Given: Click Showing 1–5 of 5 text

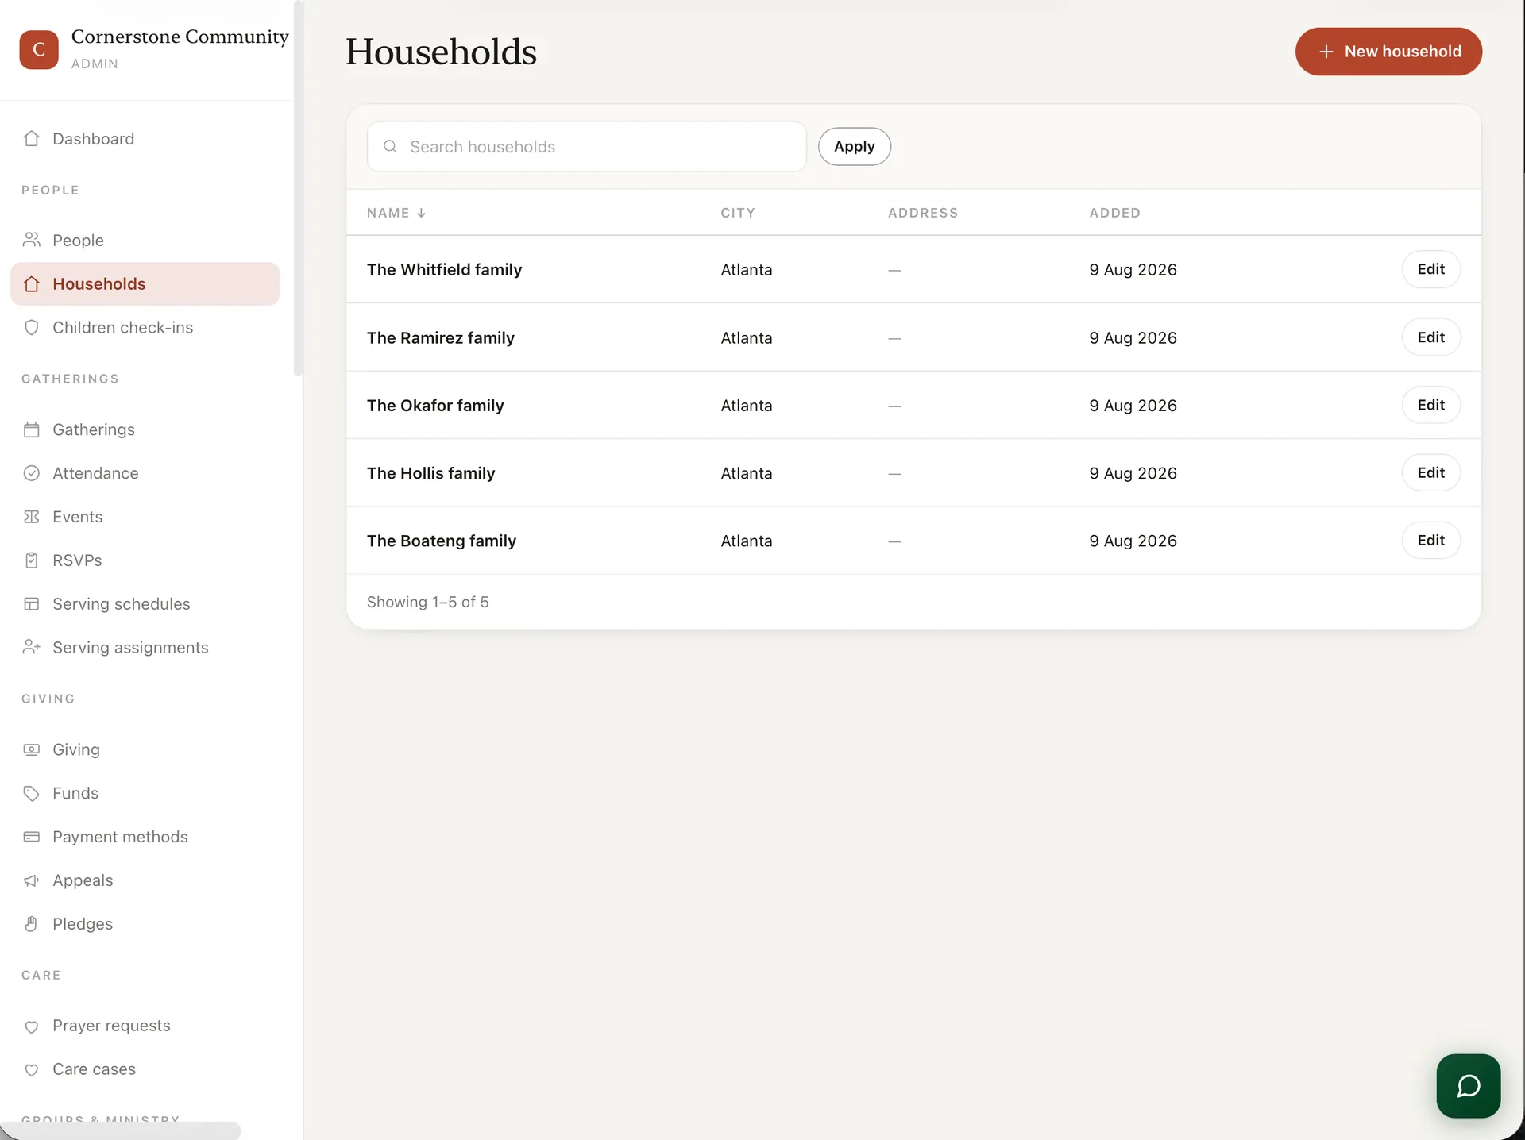Looking at the screenshot, I should coord(428,602).
